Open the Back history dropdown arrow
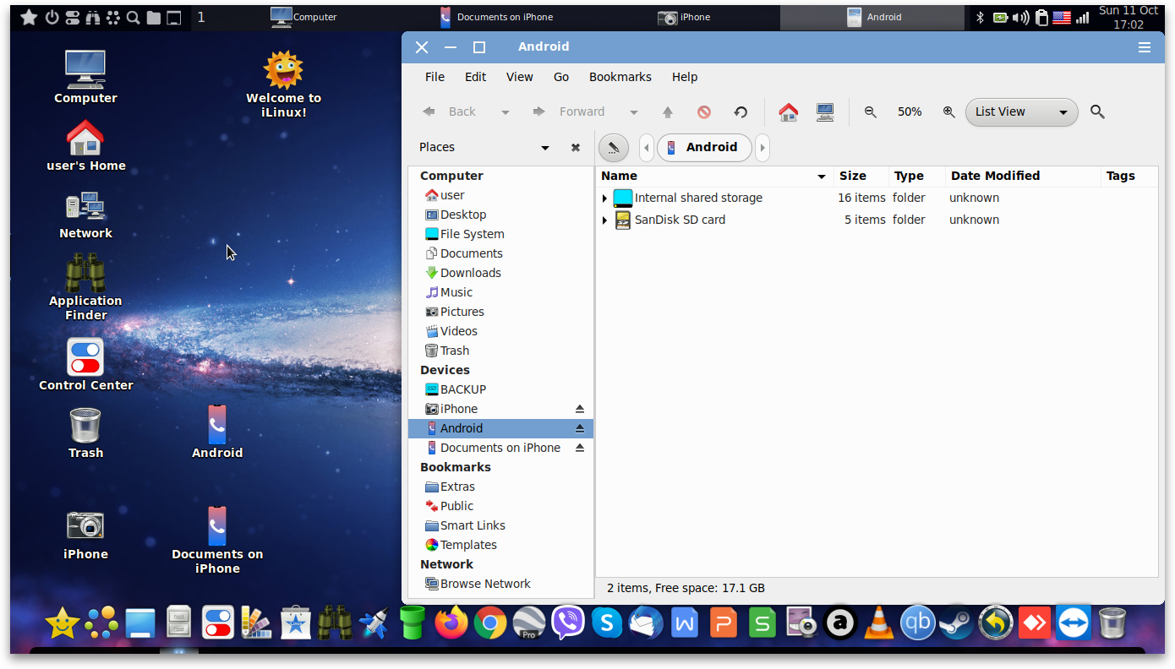The height and width of the screenshot is (669, 1175). coord(506,112)
